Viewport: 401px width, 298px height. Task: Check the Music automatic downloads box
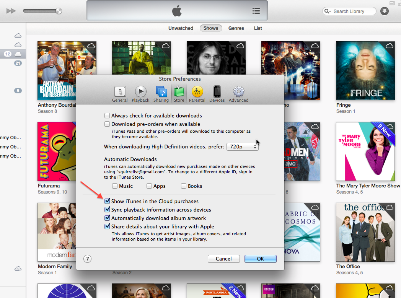115,186
